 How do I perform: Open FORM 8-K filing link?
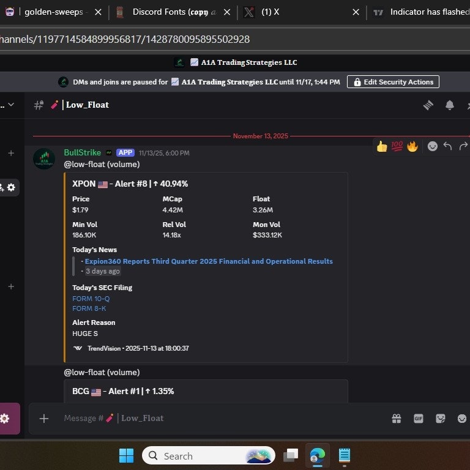point(89,308)
